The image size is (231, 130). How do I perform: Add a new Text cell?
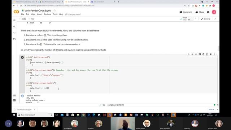coord(31,19)
